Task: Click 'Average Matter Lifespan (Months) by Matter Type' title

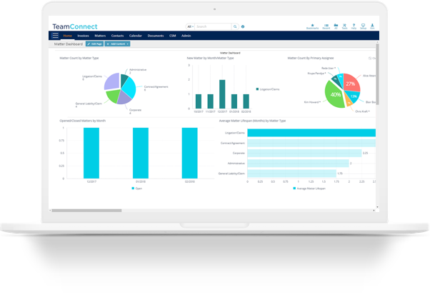Action: click(x=252, y=121)
